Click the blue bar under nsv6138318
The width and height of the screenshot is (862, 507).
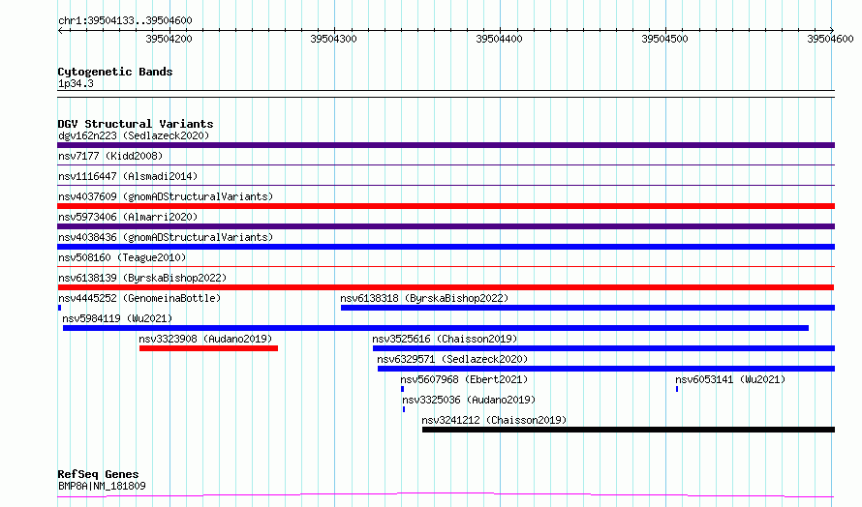[588, 308]
